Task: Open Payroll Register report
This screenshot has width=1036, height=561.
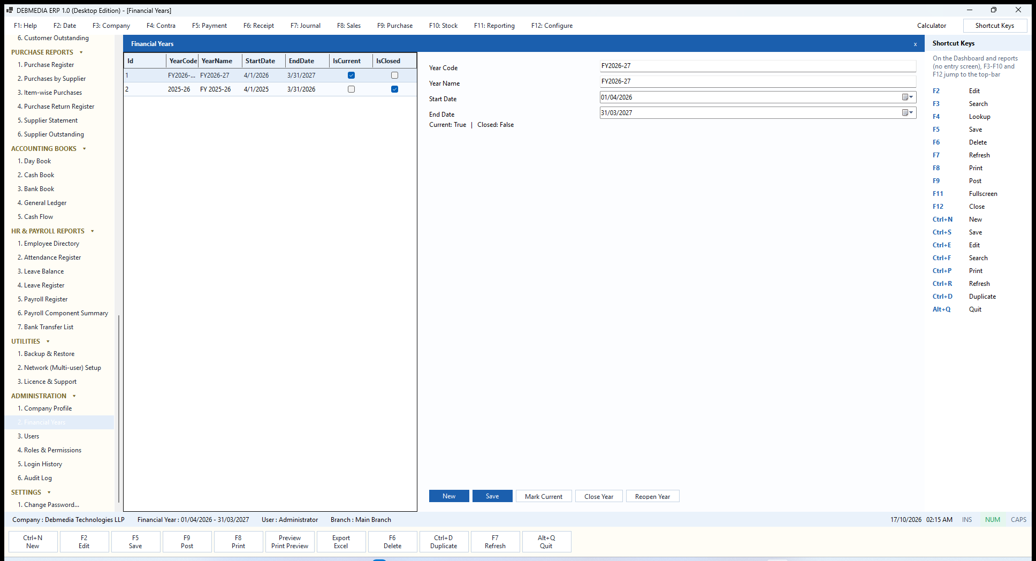Action: pos(43,299)
